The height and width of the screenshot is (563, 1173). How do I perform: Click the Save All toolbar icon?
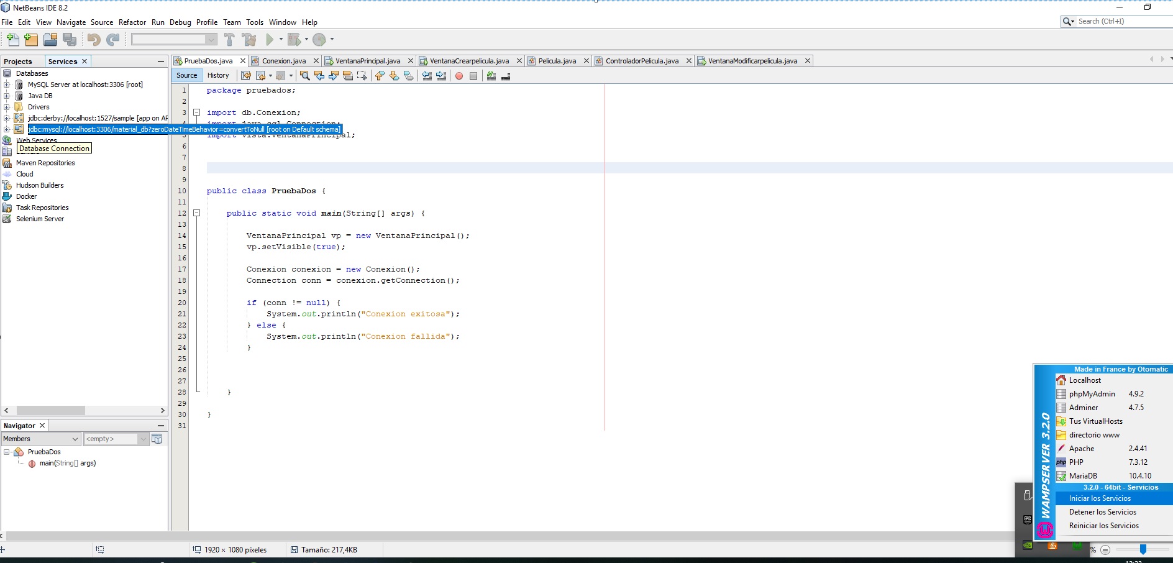tap(70, 40)
